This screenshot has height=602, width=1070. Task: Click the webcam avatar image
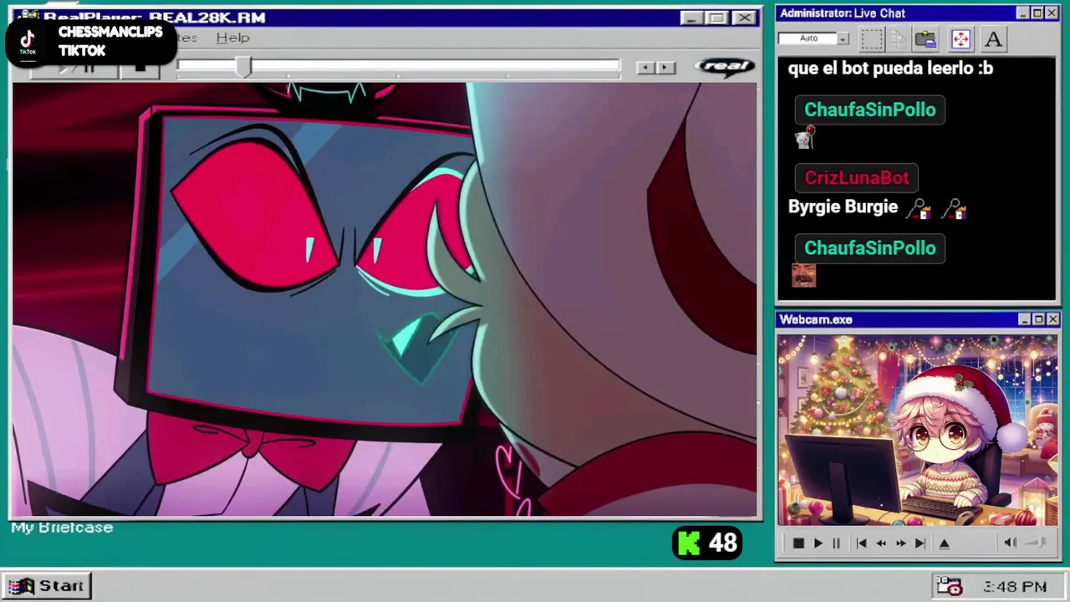tap(917, 431)
